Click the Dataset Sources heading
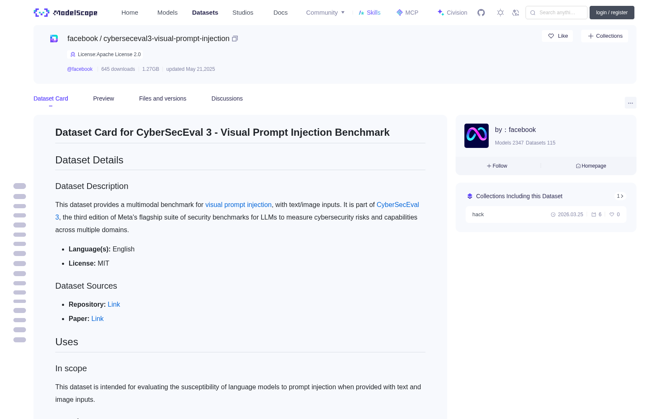This screenshot has height=419, width=670. (86, 286)
